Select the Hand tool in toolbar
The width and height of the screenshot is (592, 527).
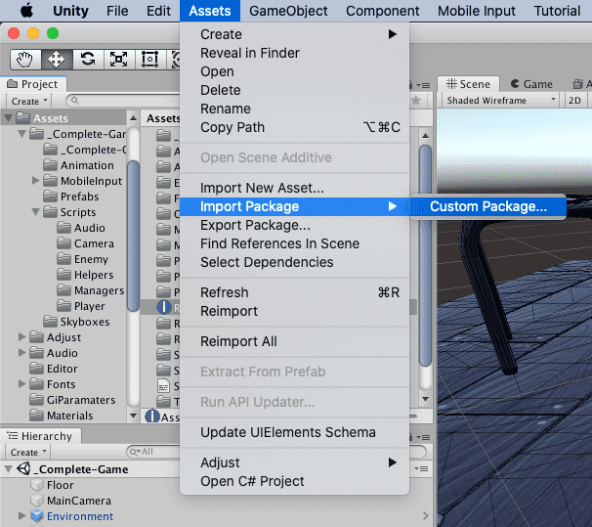pyautogui.click(x=25, y=58)
